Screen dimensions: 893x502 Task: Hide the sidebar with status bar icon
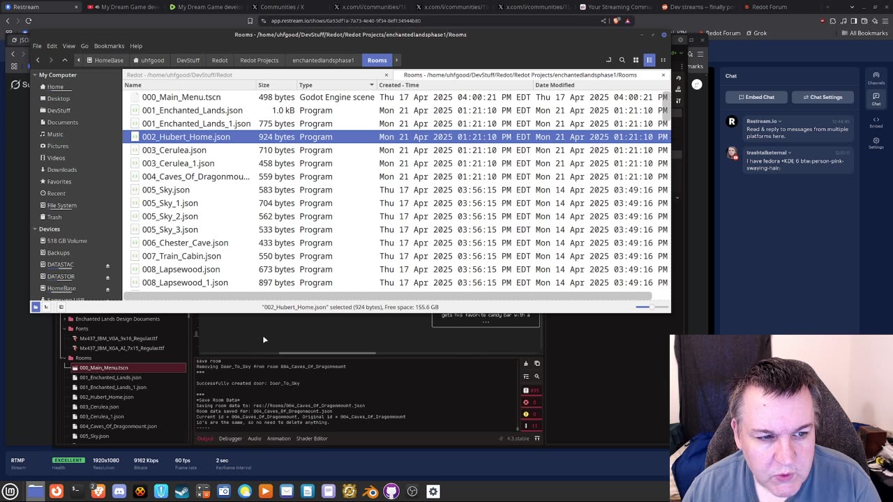(x=61, y=307)
